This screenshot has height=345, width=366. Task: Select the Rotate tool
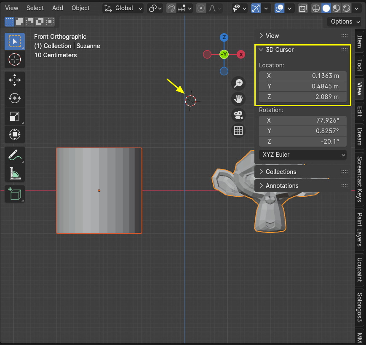15,98
